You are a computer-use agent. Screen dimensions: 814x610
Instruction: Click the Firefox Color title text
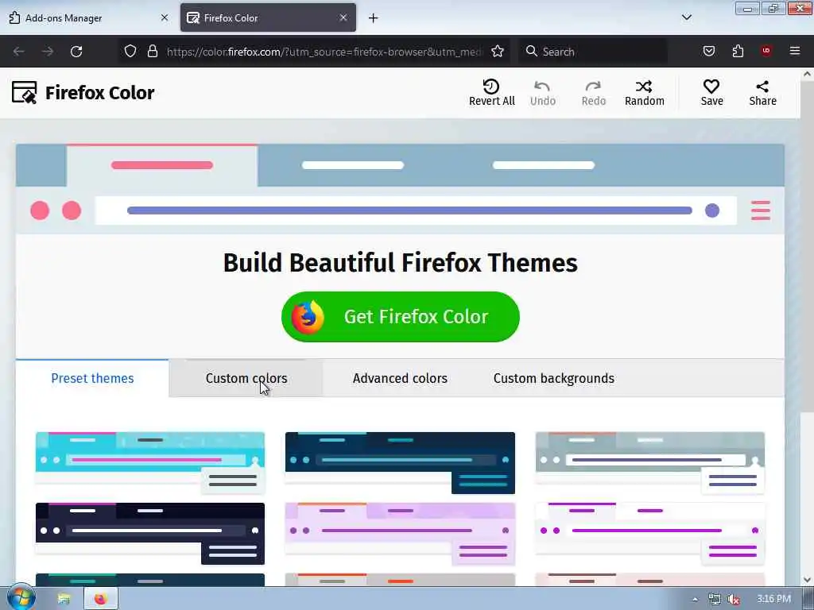(99, 93)
